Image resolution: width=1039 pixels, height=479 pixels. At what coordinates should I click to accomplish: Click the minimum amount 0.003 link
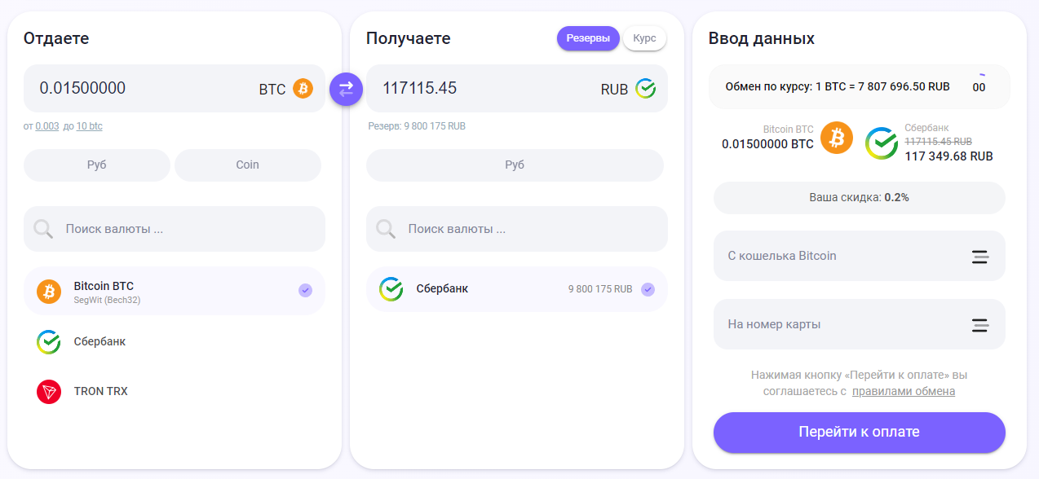pyautogui.click(x=46, y=126)
